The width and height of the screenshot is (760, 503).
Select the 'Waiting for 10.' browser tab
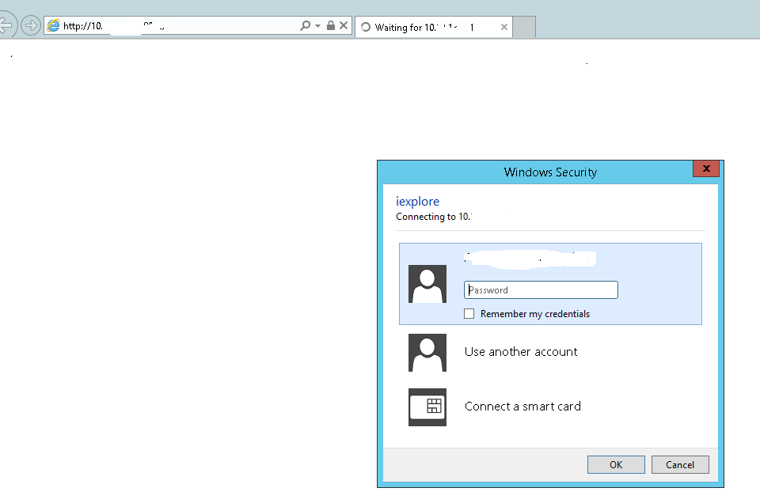(x=433, y=27)
